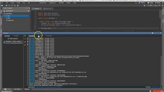Click the console checkmark clear icon
This screenshot has width=164, height=92.
click(28, 44)
